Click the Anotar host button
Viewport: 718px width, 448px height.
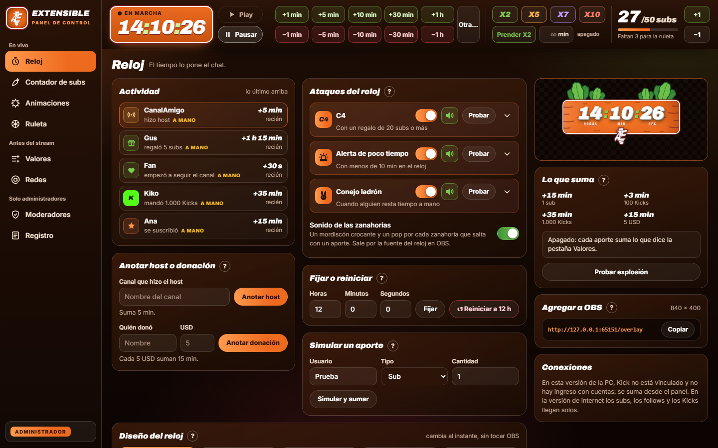click(x=261, y=297)
